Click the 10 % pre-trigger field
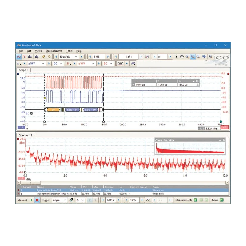 (134, 200)
